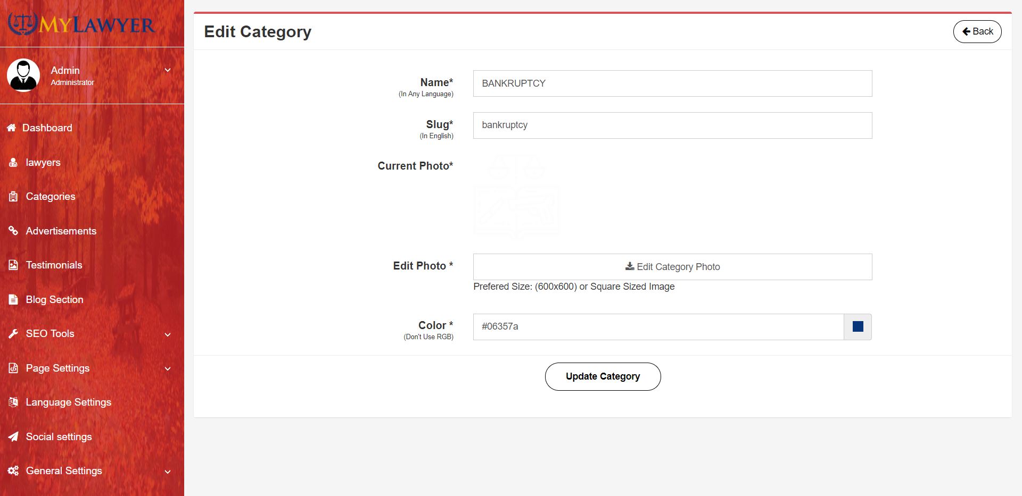
Task: Click the Language Settings icon
Action: tap(13, 402)
